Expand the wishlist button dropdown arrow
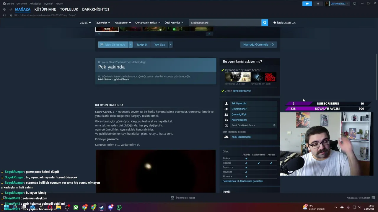Image resolution: width=378 pixels, height=212 pixels. pos(131,44)
